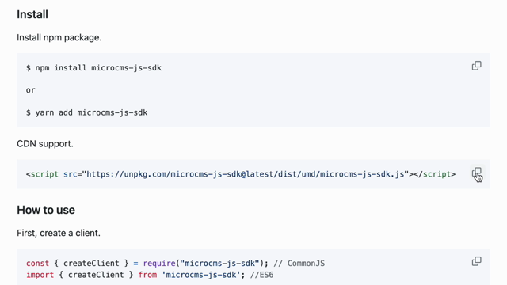This screenshot has height=285, width=507.
Task: Click the 'First, create a client.' text
Action: [59, 233]
